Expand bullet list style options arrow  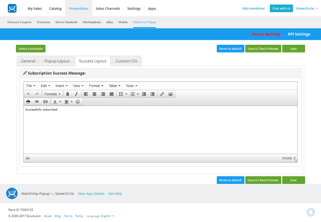(126, 94)
